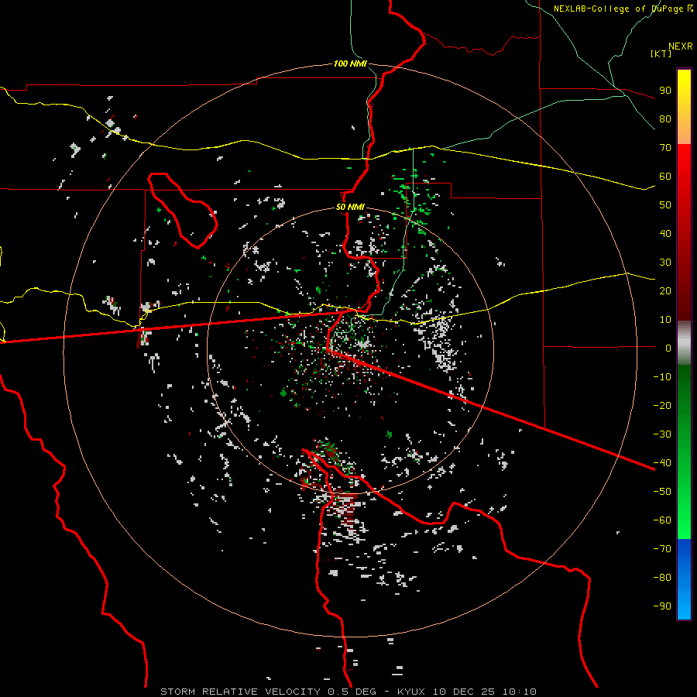Click the -60 value on velocity scale
Screen dimensions: 697x697
[662, 520]
